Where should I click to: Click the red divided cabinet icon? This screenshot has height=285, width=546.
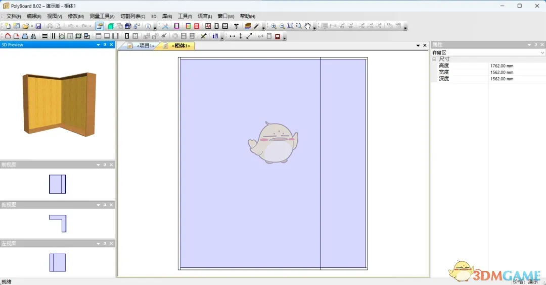point(197,26)
